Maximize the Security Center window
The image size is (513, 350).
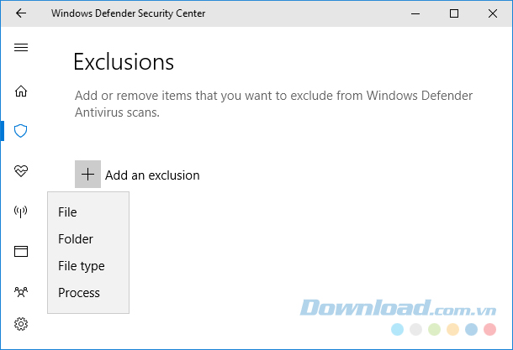point(454,13)
